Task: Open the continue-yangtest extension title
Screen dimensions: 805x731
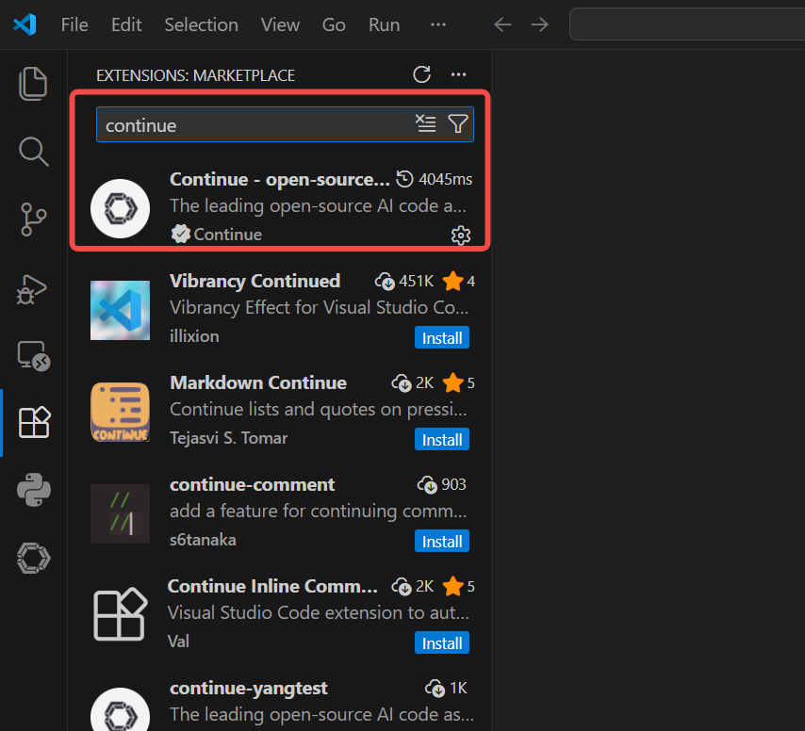Action: 249,689
